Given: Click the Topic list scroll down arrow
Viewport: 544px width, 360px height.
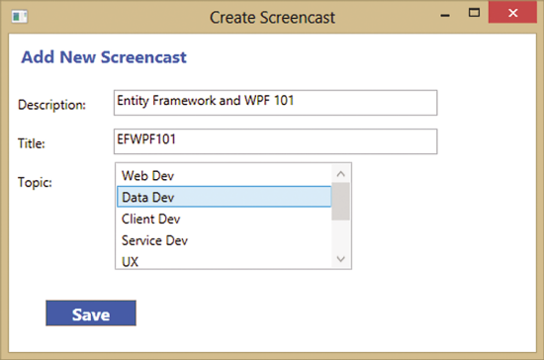Looking at the screenshot, I should point(340,259).
